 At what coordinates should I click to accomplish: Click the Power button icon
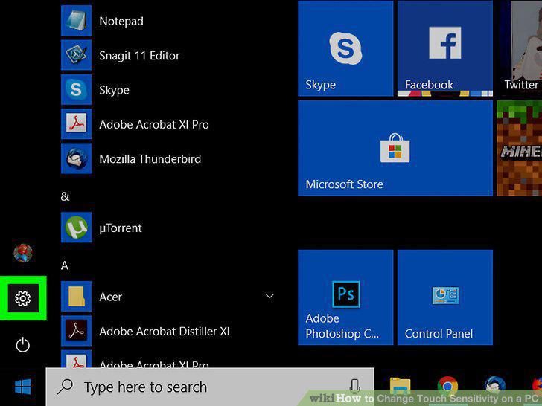pos(23,345)
